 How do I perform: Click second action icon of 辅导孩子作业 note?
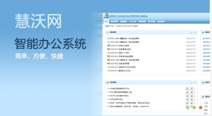coord(192,88)
